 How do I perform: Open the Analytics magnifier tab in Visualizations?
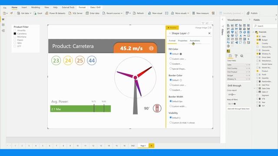click(x=242, y=56)
